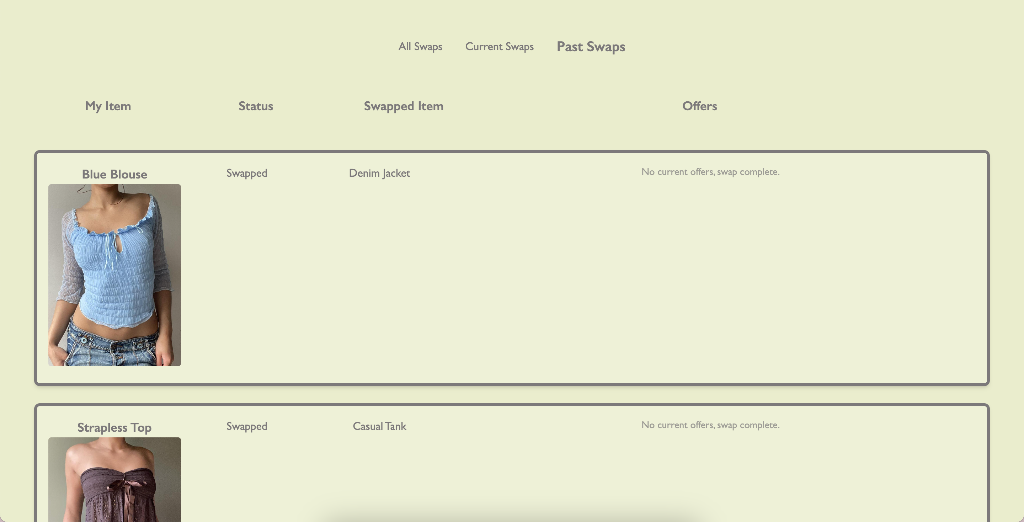Open the Denim Jacket swapped item
Screen dimensions: 1024x522
(379, 173)
